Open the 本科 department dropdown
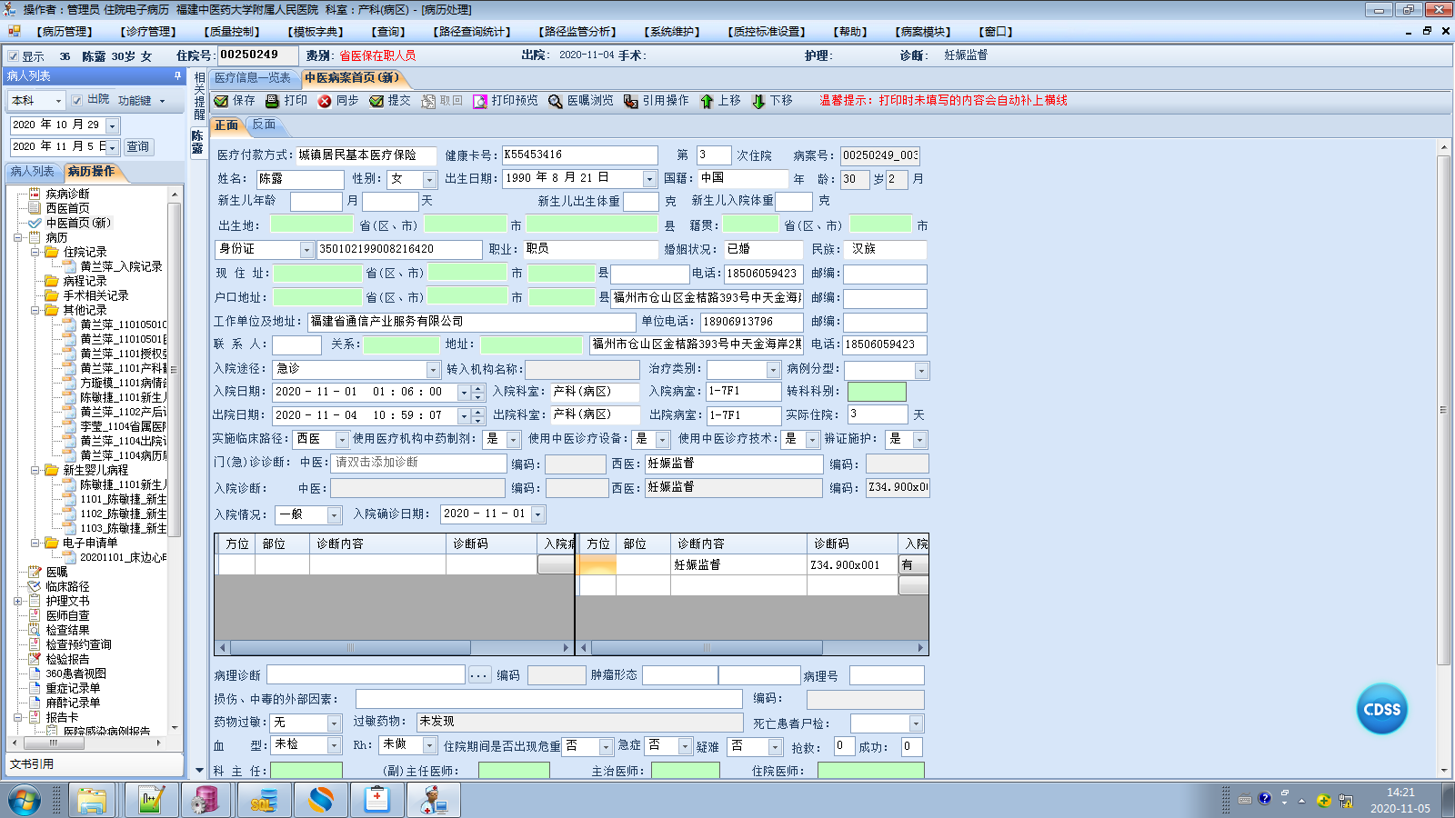 [58, 101]
